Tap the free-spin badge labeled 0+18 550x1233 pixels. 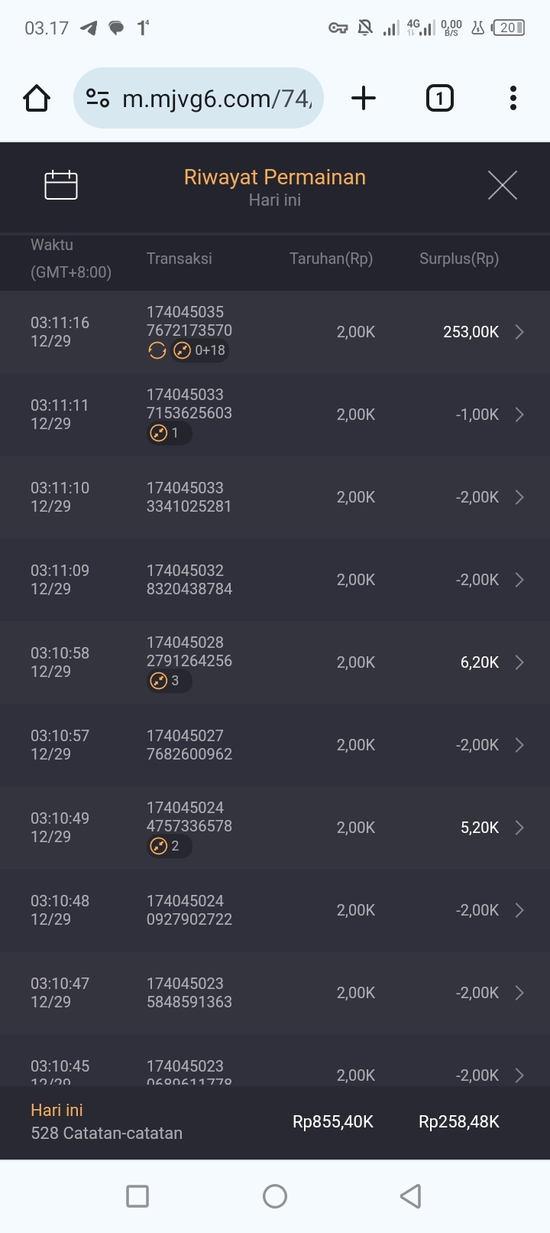click(200, 350)
